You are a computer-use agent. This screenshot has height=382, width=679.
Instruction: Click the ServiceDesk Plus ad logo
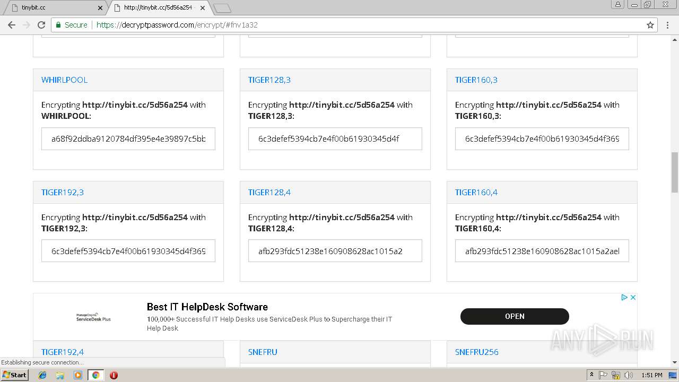(93, 317)
